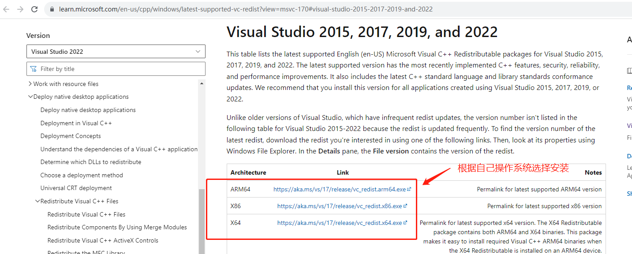Click external link icon after arm64 link
This screenshot has height=254, width=632.
click(x=409, y=189)
